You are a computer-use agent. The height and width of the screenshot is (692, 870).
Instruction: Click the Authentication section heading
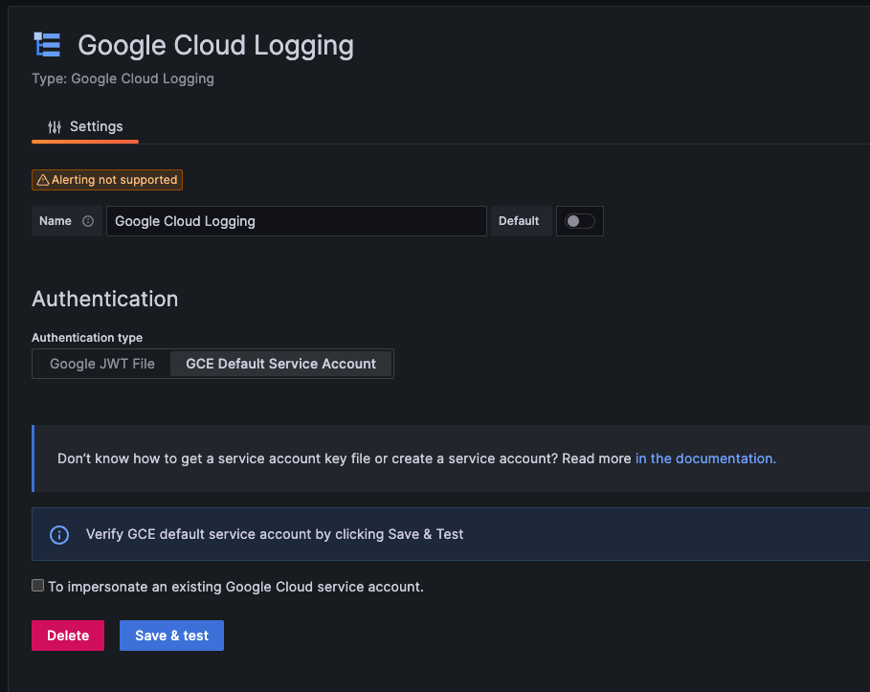105,300
